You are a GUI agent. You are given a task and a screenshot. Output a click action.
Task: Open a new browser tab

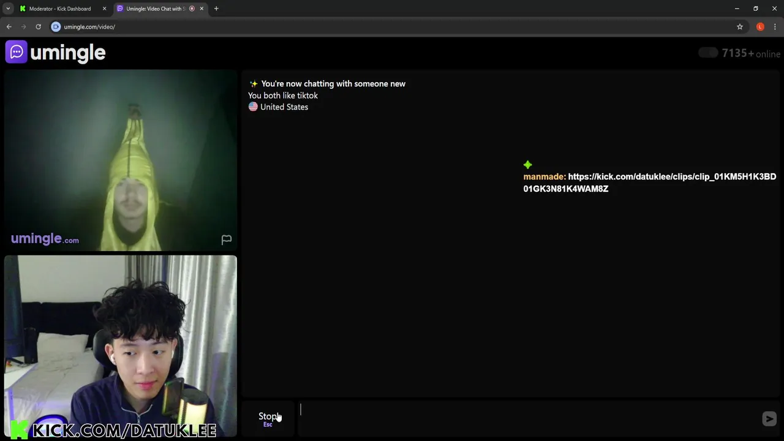(x=216, y=9)
